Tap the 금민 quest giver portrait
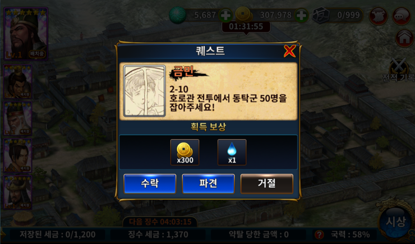Viewport: 415px width, 244px height. pos(145,91)
